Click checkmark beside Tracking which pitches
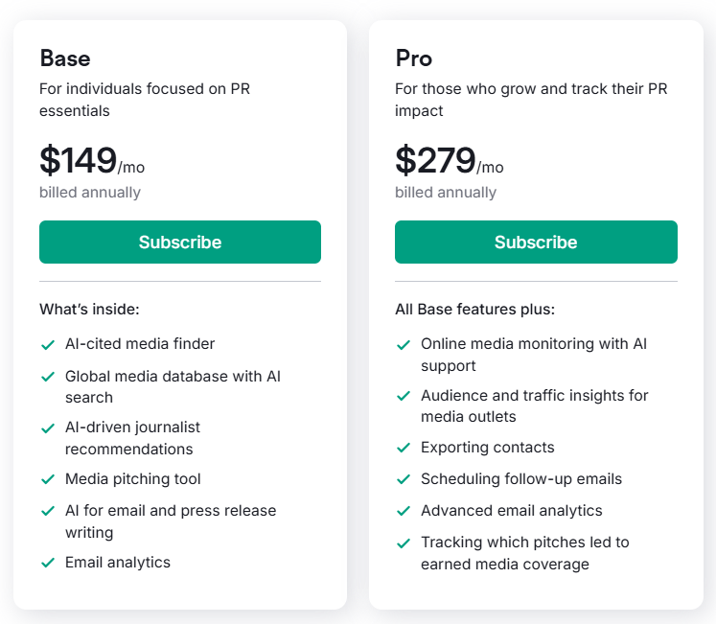The height and width of the screenshot is (624, 716). click(x=404, y=543)
